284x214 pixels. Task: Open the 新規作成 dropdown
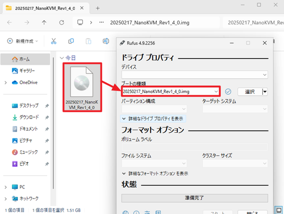click(x=23, y=41)
